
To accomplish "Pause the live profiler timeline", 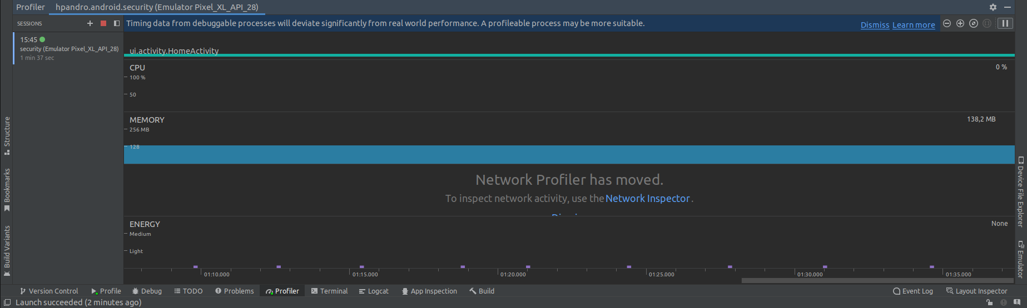I will pyautogui.click(x=1005, y=23).
